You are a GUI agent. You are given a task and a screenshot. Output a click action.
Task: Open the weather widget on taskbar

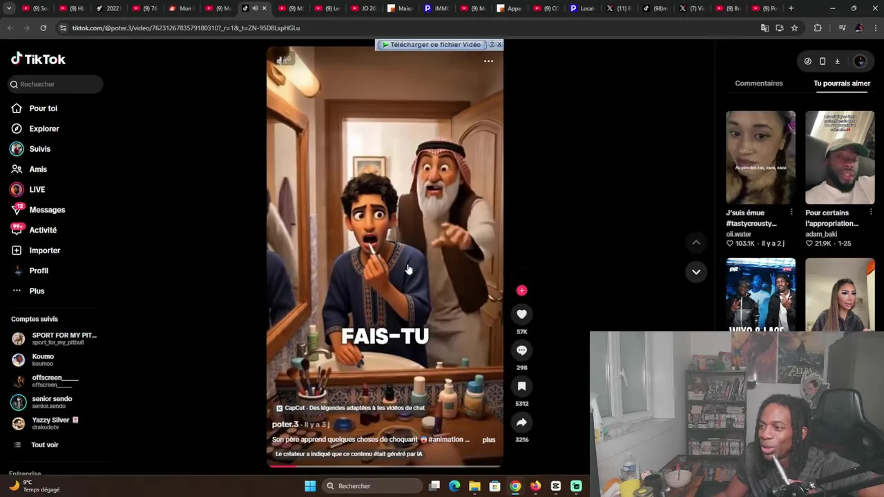tap(35, 486)
